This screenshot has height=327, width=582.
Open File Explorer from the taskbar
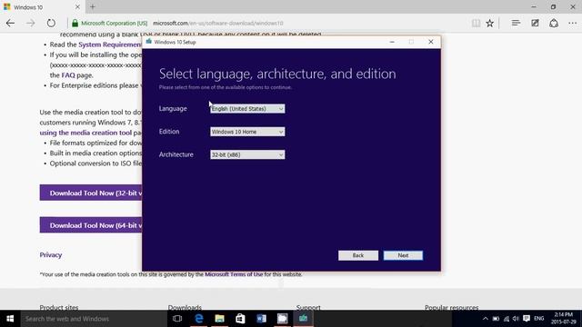[220, 319]
